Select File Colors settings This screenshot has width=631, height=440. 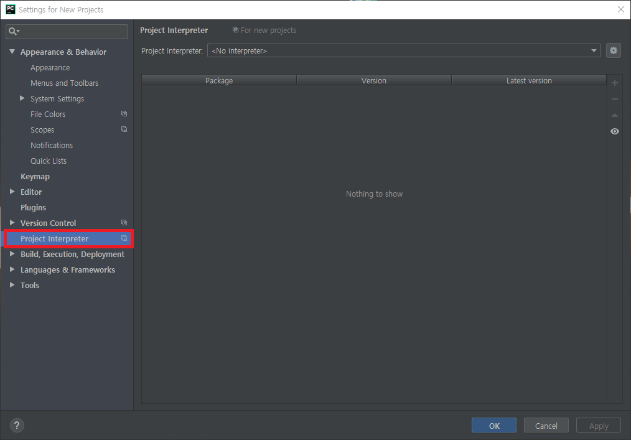click(48, 115)
